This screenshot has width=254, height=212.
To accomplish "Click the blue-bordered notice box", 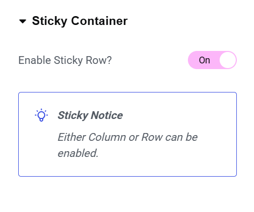I will 128,135.
